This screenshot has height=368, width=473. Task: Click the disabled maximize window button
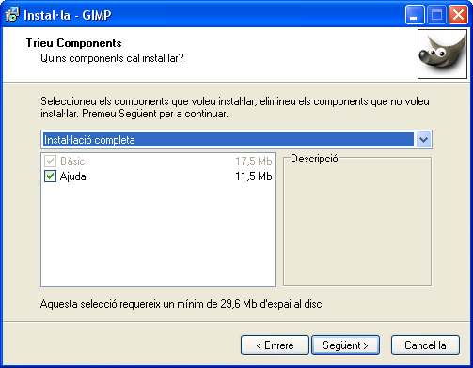coord(436,15)
